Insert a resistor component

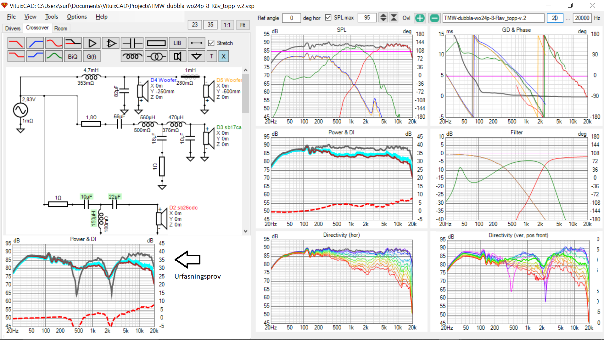click(x=156, y=43)
